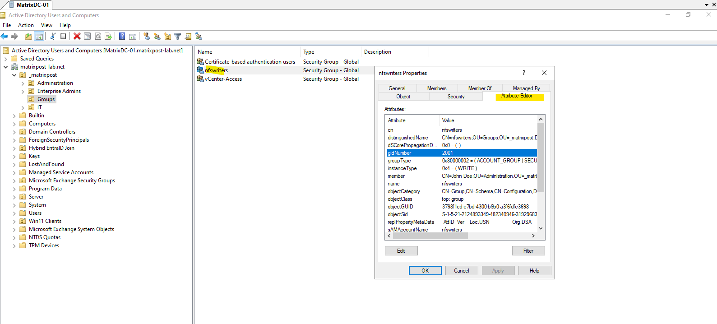The height and width of the screenshot is (324, 717).
Task: Click the Filter funnel toolbar icon
Action: (x=178, y=37)
